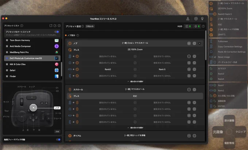Toggle the second HUD D-pad display switch
The height and width of the screenshot is (150, 248).
point(197,26)
